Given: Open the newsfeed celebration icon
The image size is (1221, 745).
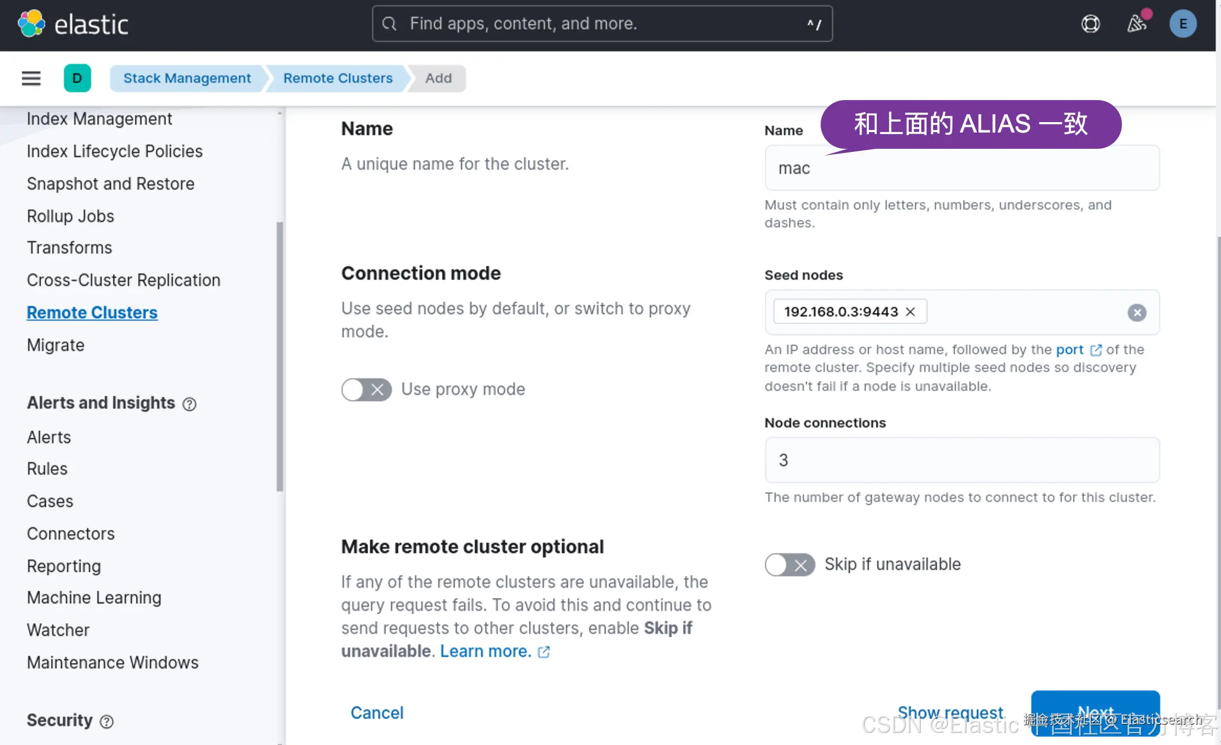Looking at the screenshot, I should 1136,24.
